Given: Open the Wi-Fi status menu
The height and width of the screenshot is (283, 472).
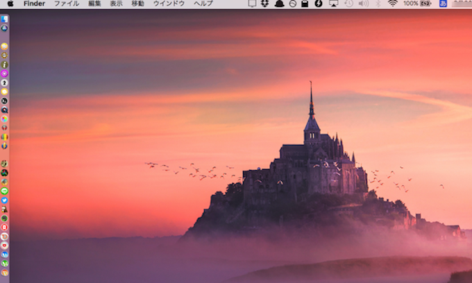Looking at the screenshot, I should tap(392, 4).
